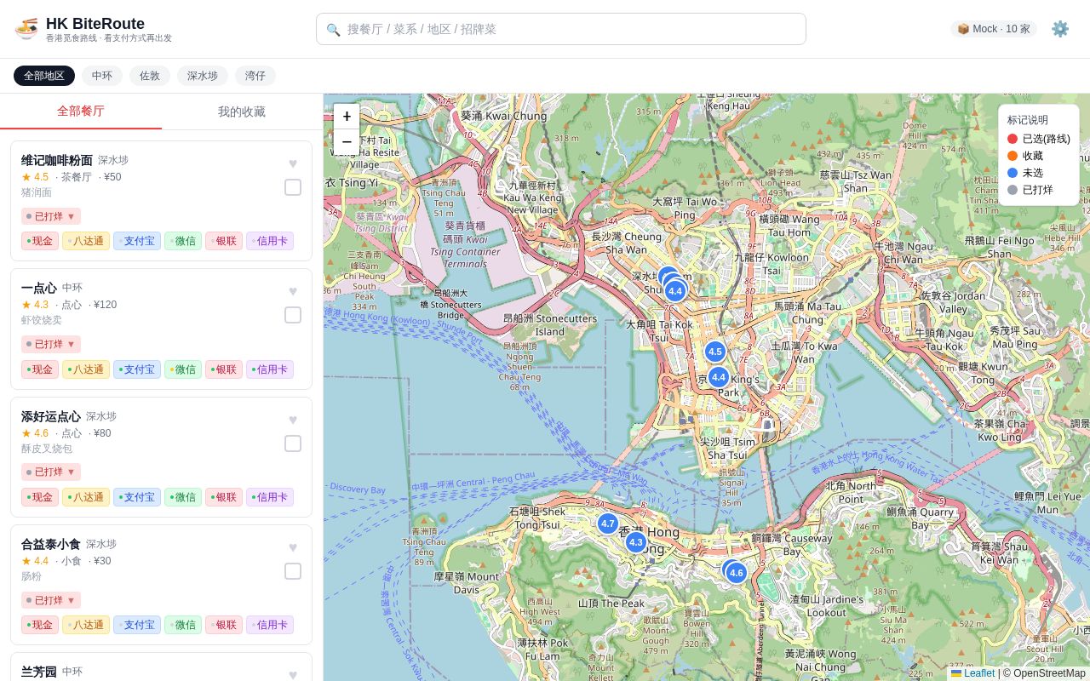Filter by 湾仔 area
This screenshot has height=681, width=1090.
pyautogui.click(x=255, y=76)
